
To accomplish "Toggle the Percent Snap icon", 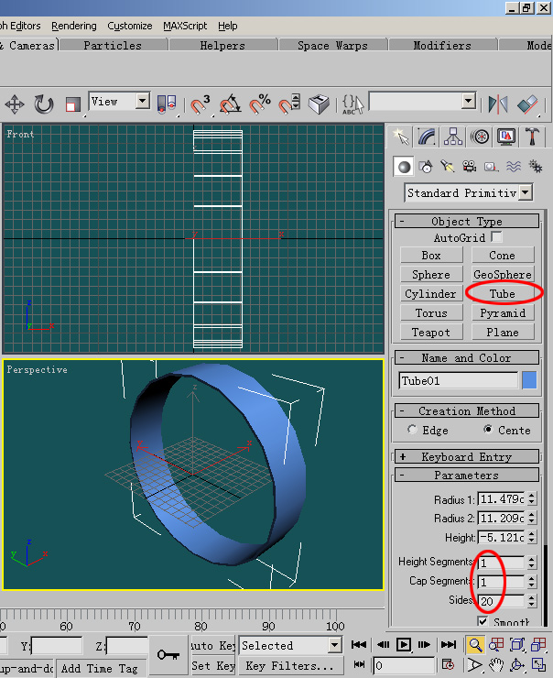I will pyautogui.click(x=260, y=104).
